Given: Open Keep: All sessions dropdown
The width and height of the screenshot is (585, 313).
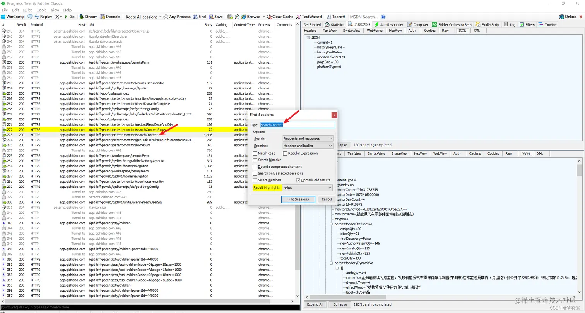Looking at the screenshot, I should [x=144, y=17].
